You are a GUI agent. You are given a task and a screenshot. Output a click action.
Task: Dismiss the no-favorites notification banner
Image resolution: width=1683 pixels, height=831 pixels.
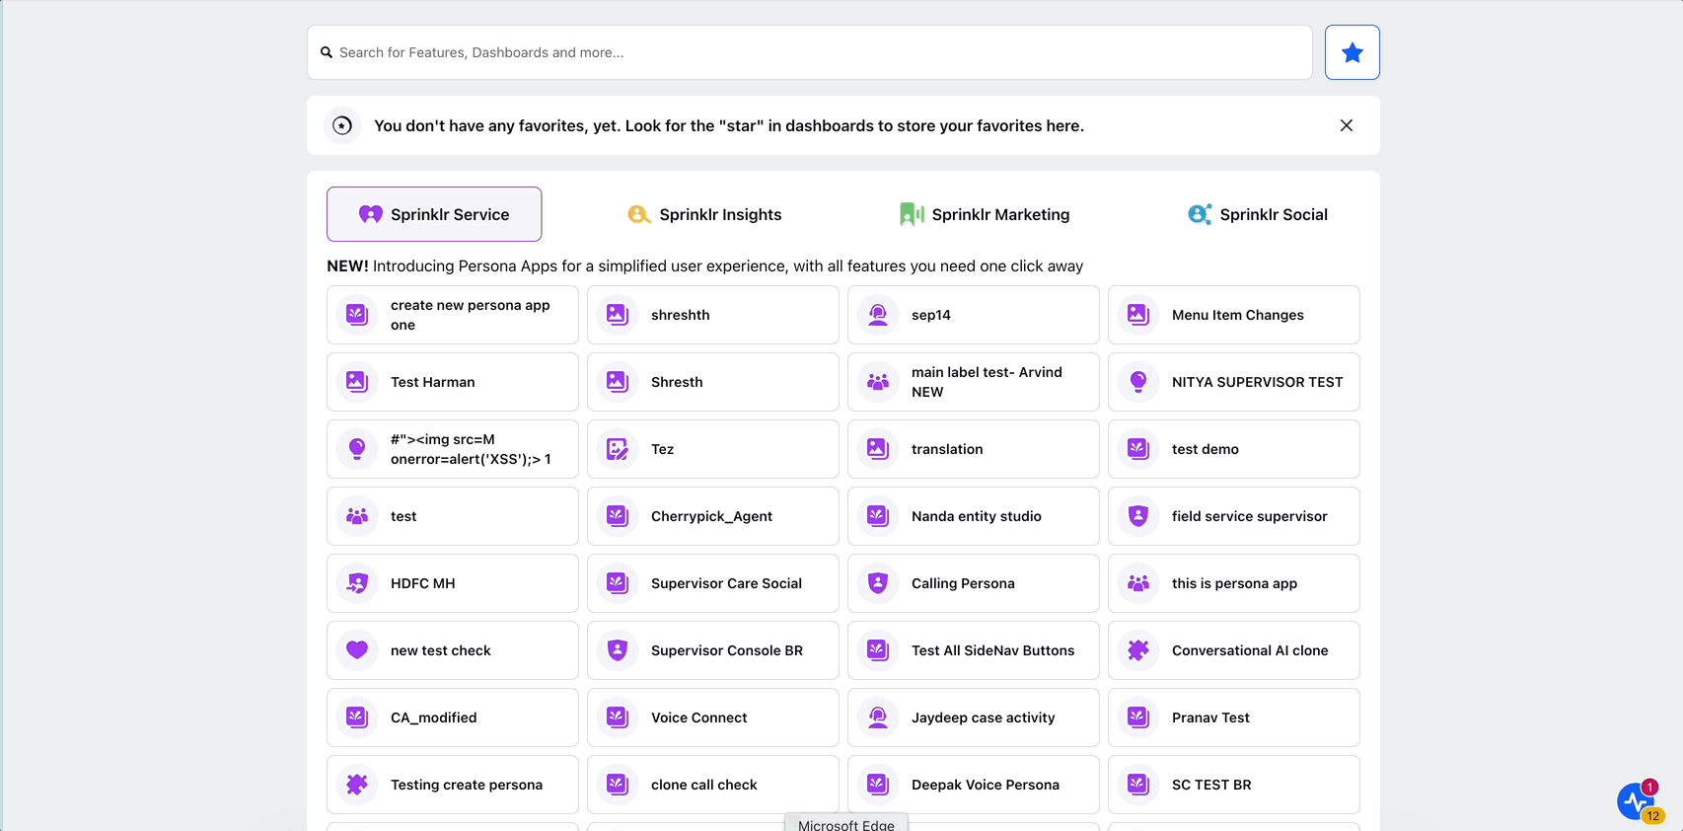click(1346, 125)
